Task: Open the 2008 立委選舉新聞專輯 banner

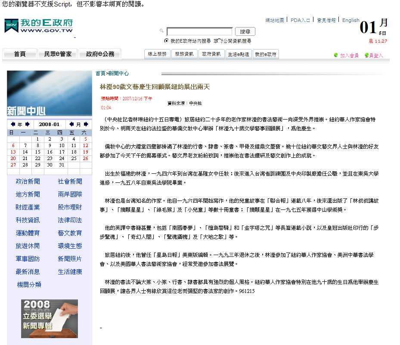Action: pyautogui.click(x=50, y=318)
